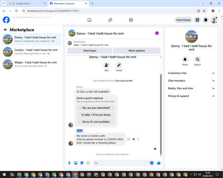
Task: Bookmark this page star icon
Action: point(204,11)
